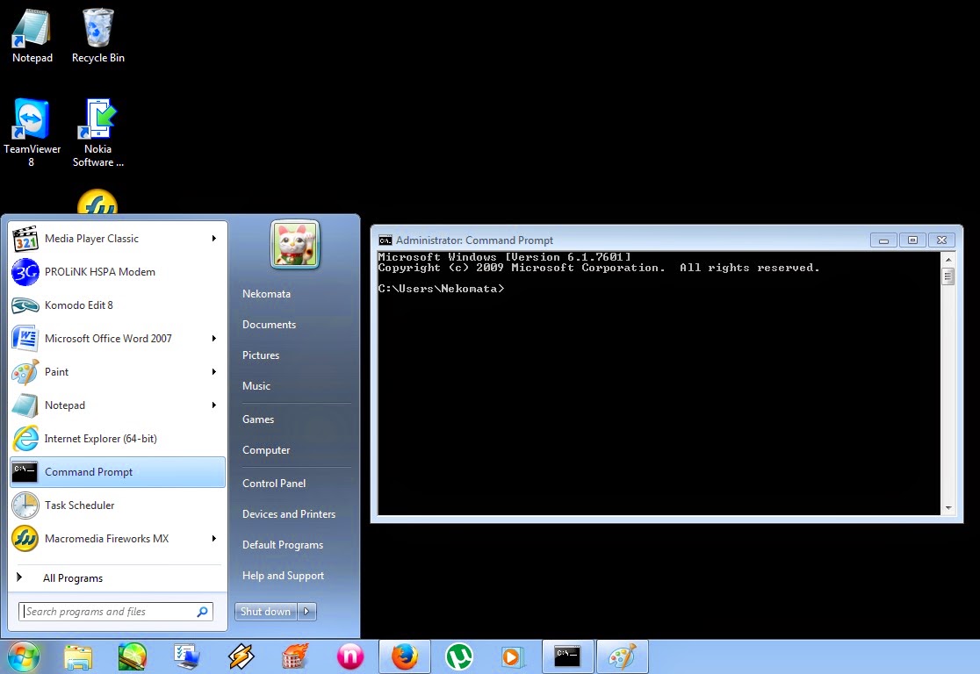This screenshot has width=980, height=674.
Task: Click Command Prompt scrollbar up arrow
Action: point(948,259)
